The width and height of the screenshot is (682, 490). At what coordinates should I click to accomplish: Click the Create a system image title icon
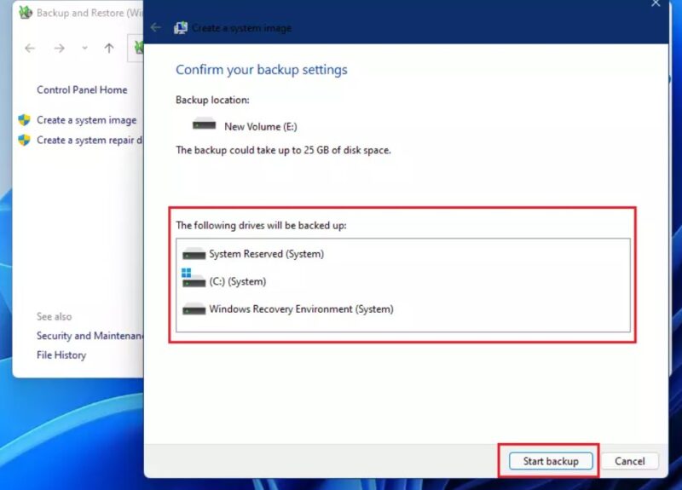(181, 28)
